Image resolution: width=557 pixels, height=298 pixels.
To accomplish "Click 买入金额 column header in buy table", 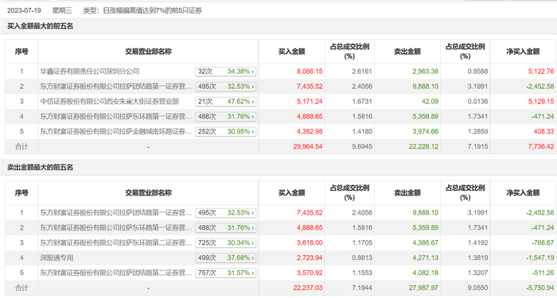I will pos(292,52).
